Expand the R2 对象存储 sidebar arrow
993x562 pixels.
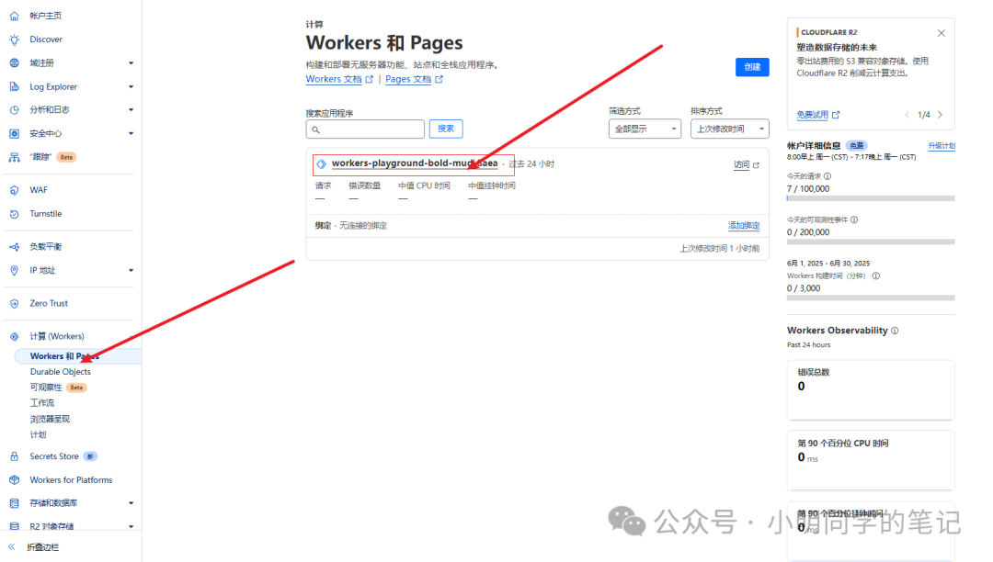131,526
